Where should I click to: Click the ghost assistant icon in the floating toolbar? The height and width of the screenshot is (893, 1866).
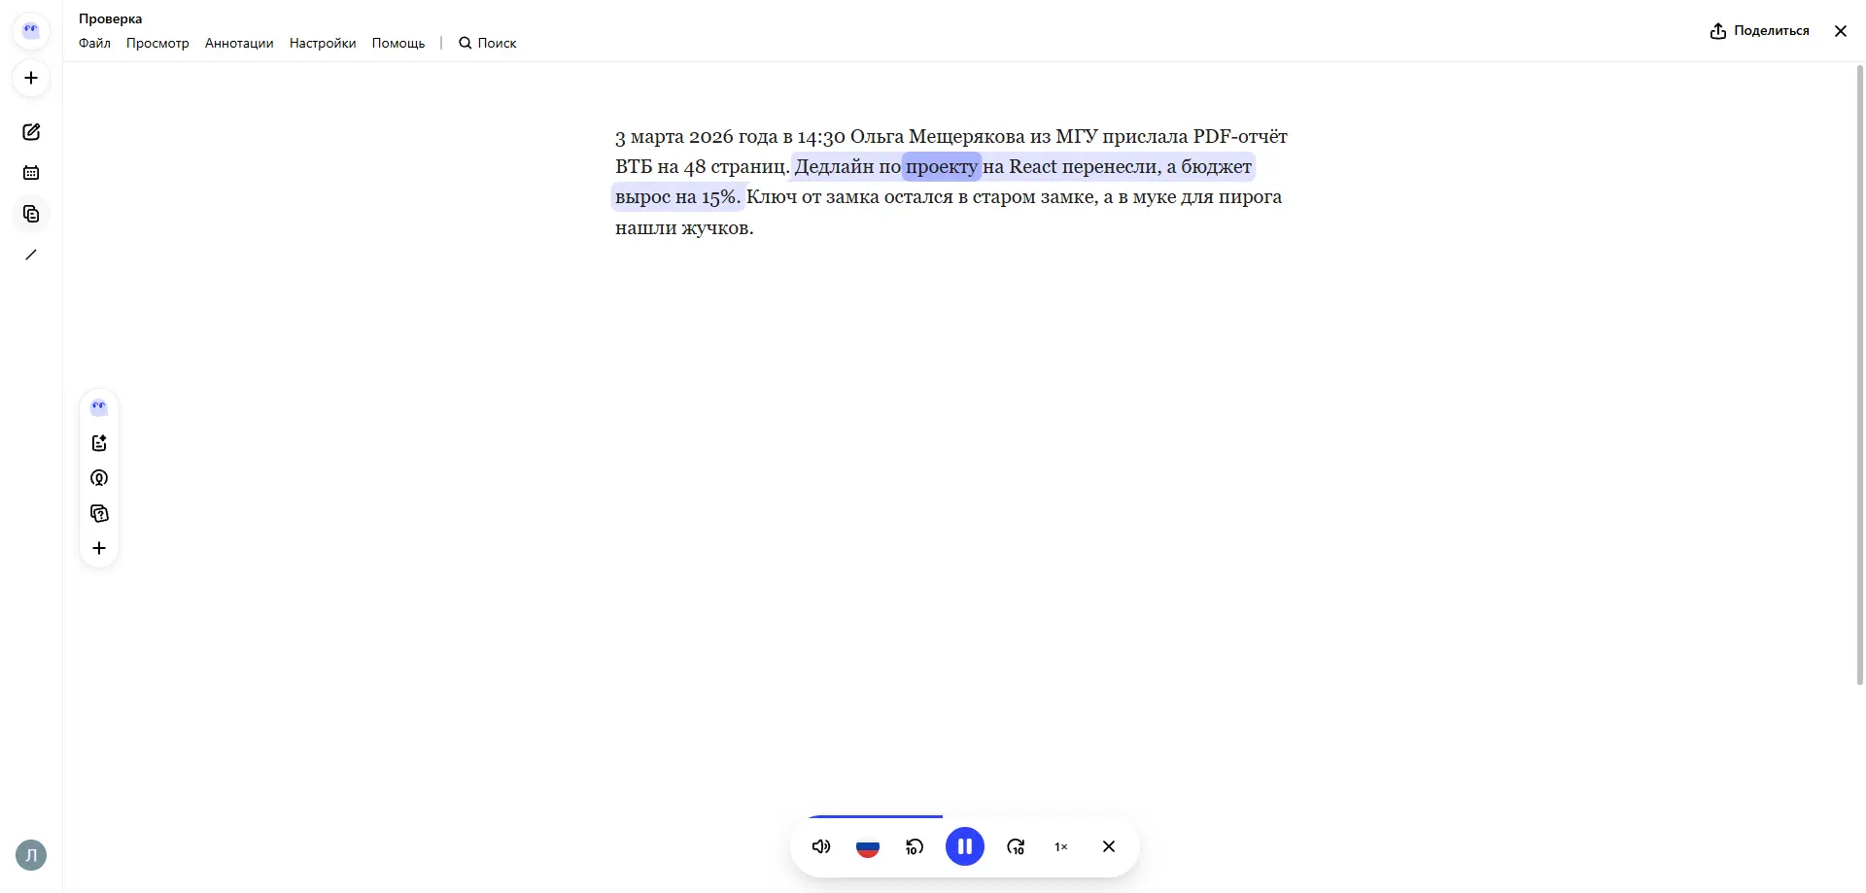99,407
